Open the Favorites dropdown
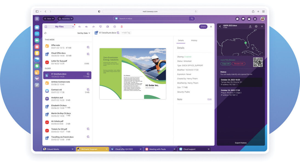 [65, 19]
